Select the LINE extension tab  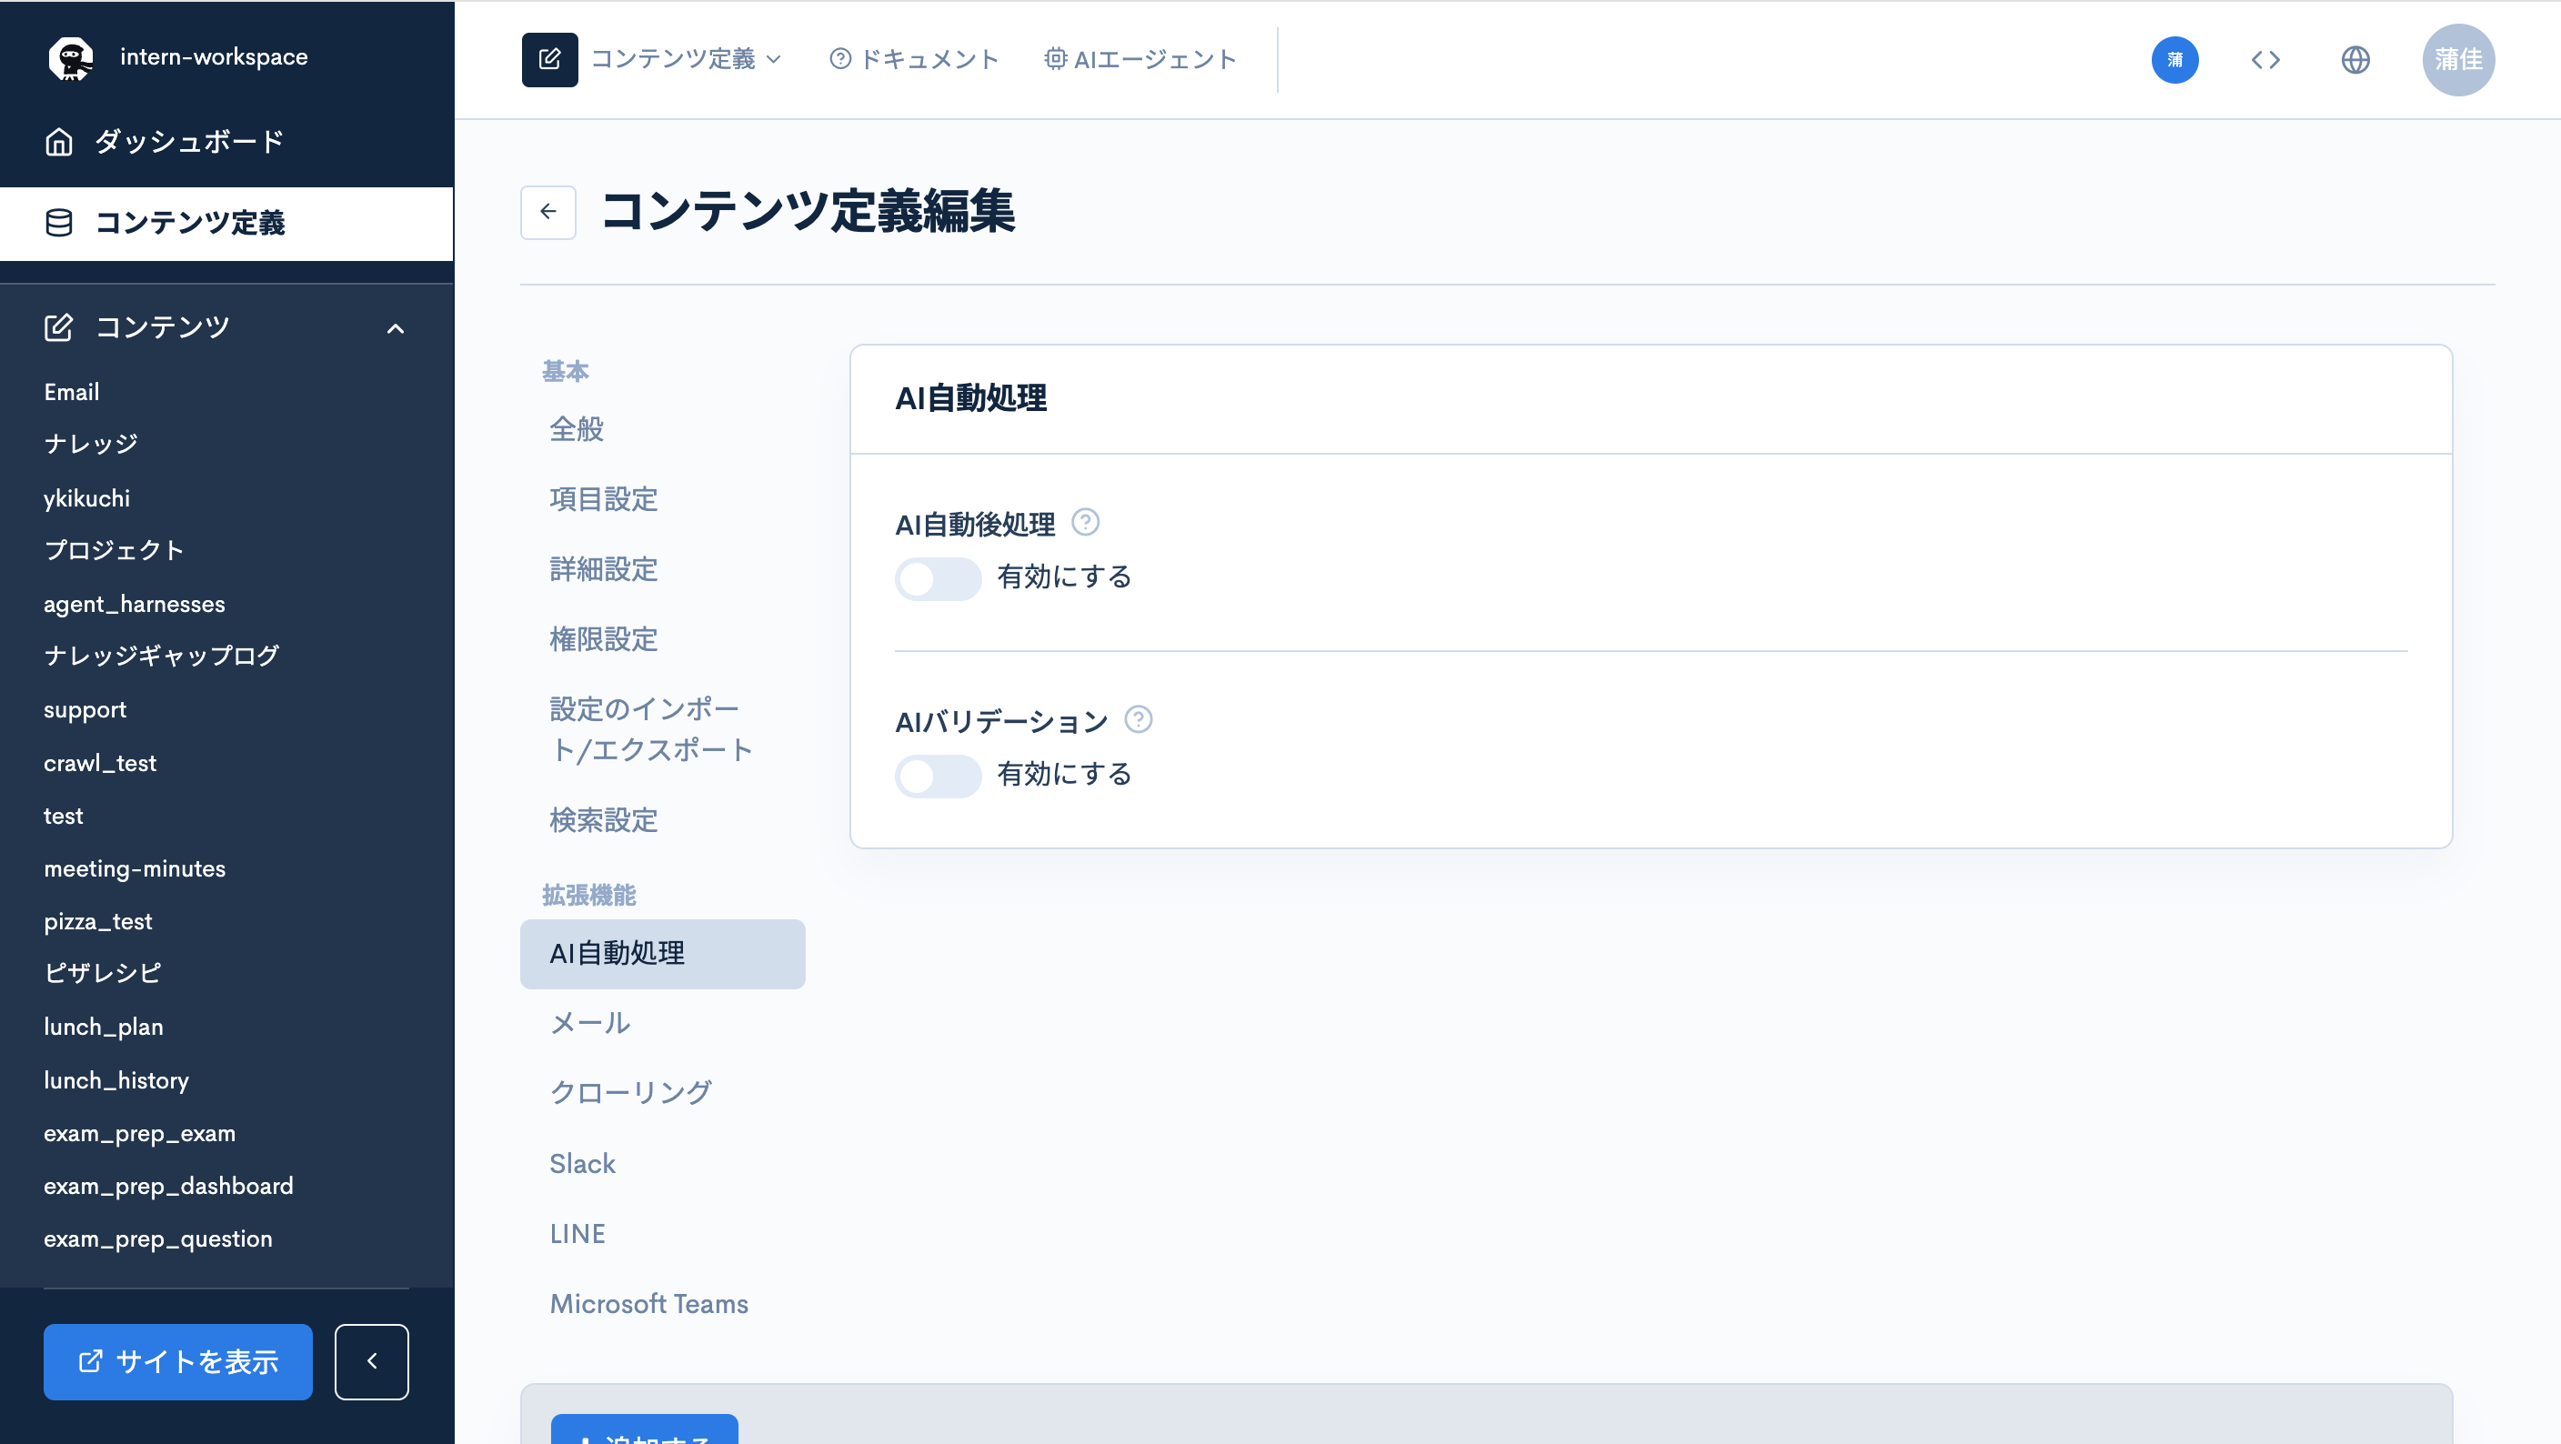point(662,1233)
